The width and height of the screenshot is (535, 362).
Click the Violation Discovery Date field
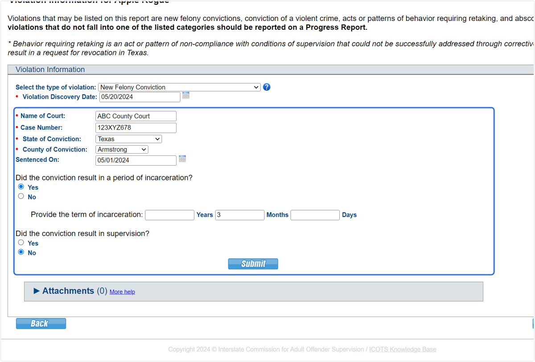(140, 97)
